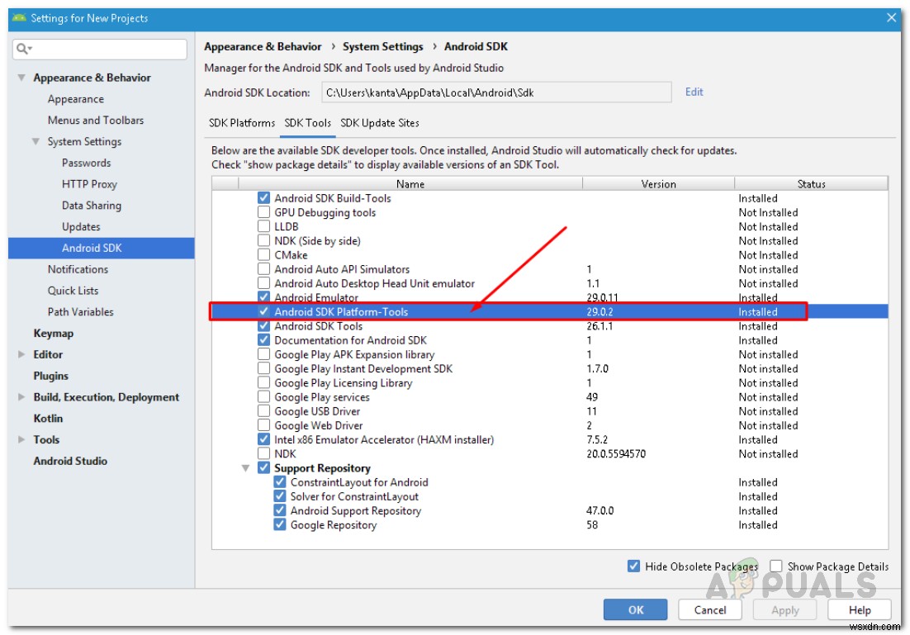Navigate using the System Settings breadcrumb
Viewport: 910px width, 635px height.
click(x=382, y=46)
